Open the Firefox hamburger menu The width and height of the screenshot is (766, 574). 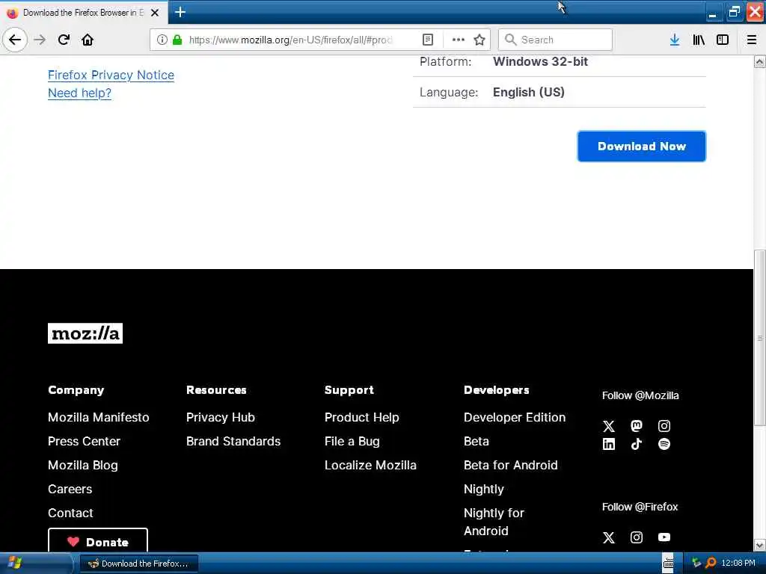[752, 40]
